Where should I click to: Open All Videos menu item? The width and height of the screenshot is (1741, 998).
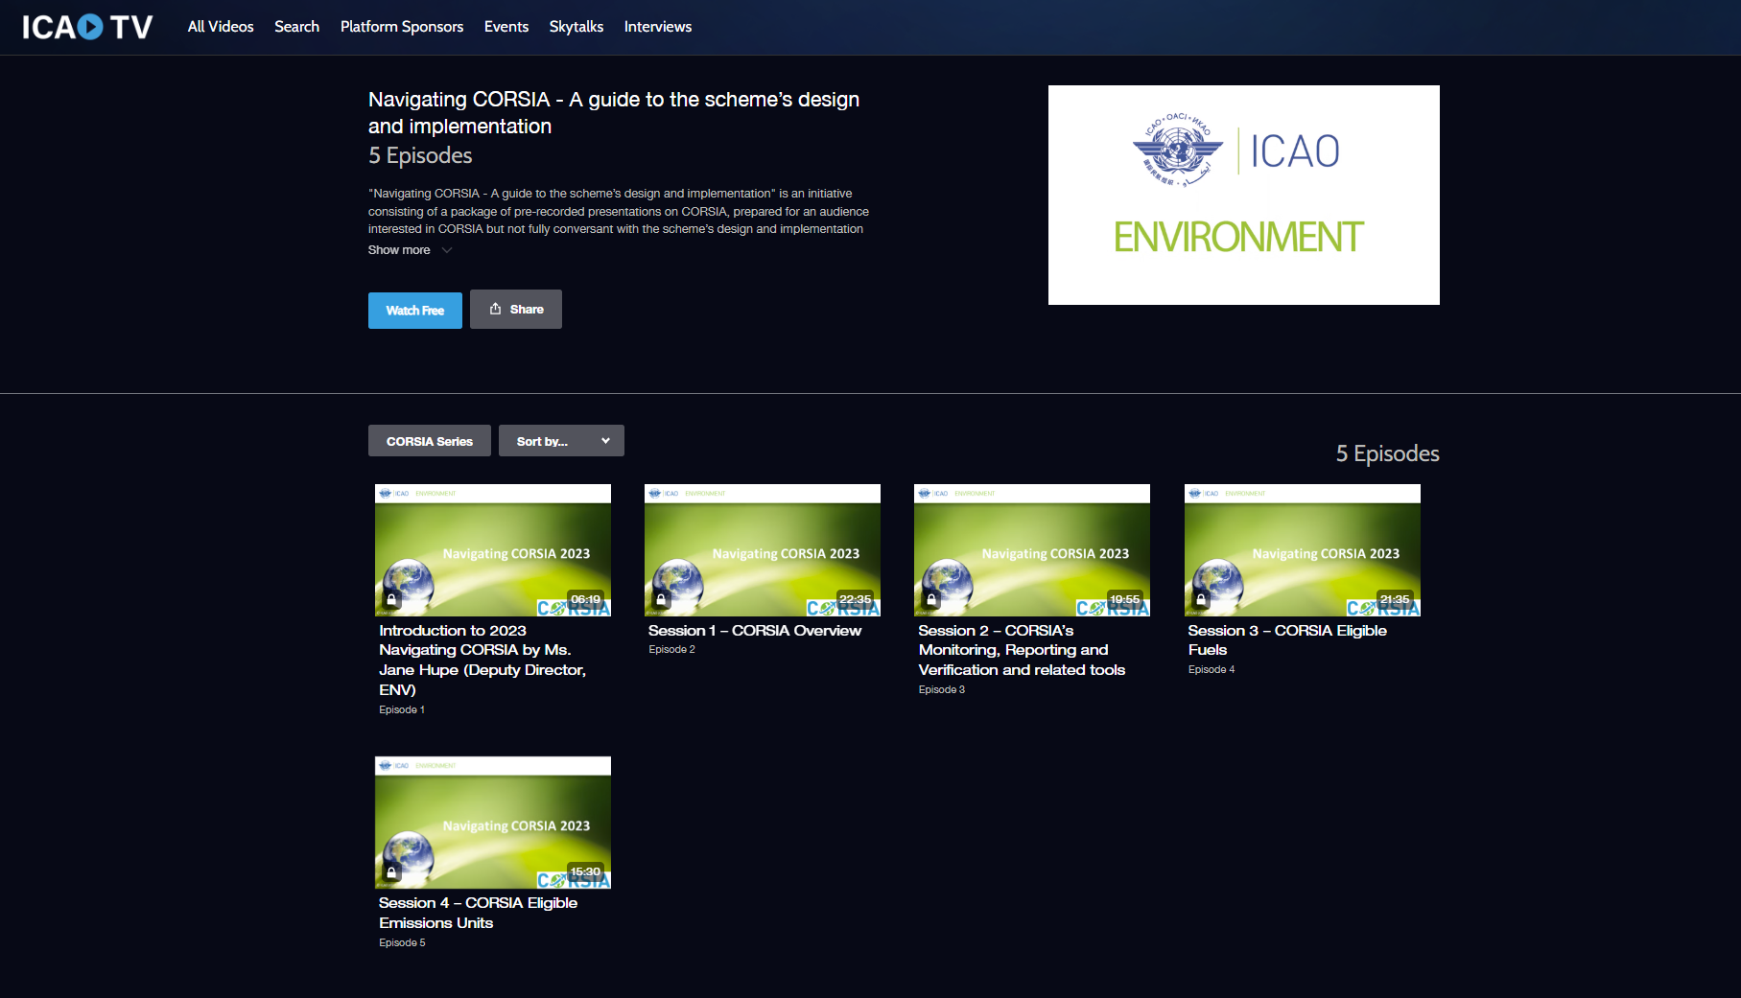point(221,27)
